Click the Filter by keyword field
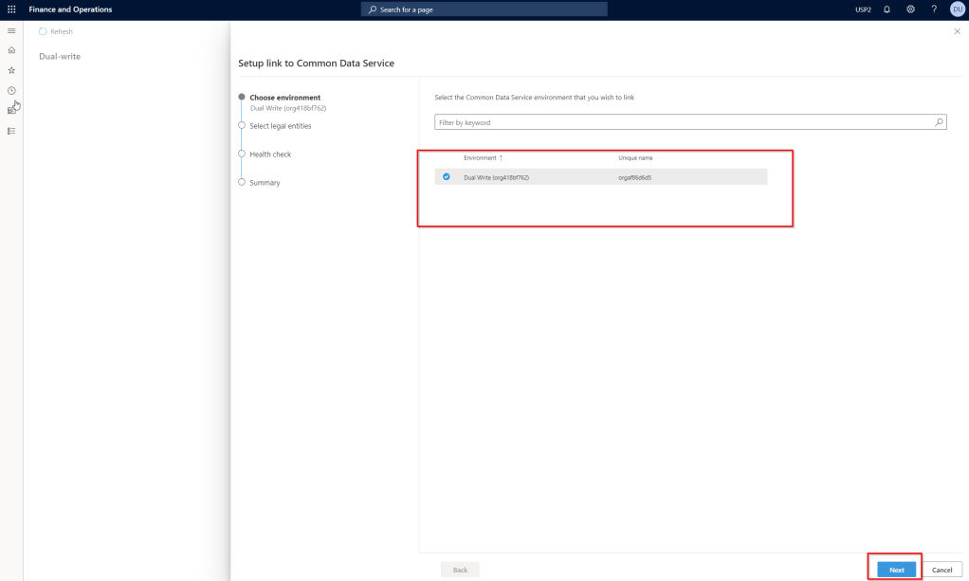Image resolution: width=969 pixels, height=581 pixels. (683, 122)
